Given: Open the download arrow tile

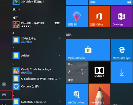Looking at the screenshot, I should click(122, 72).
